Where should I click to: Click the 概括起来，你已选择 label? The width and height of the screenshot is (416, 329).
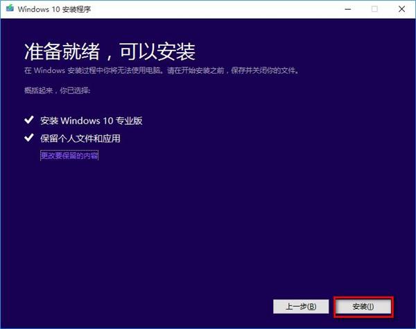[x=58, y=90]
